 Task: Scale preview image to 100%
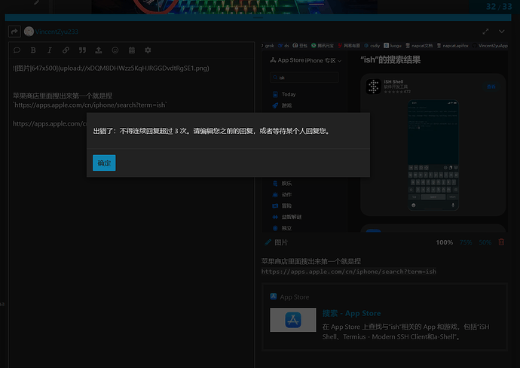(444, 242)
